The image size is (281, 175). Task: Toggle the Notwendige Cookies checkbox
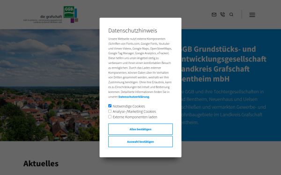pyautogui.click(x=110, y=106)
